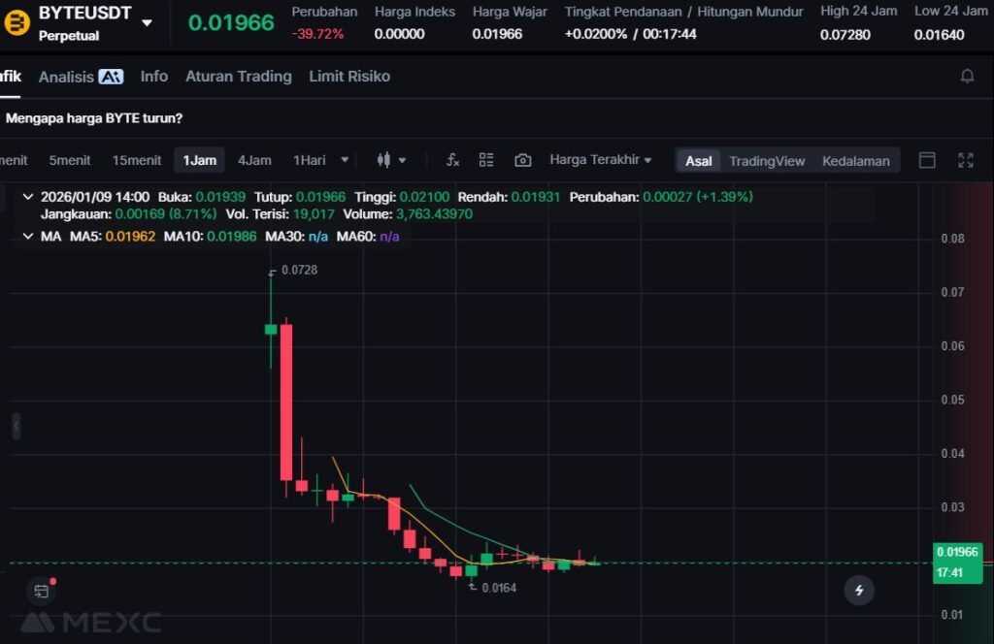994x644 pixels.
Task: Open the fx indicators menu
Action: coord(452,160)
